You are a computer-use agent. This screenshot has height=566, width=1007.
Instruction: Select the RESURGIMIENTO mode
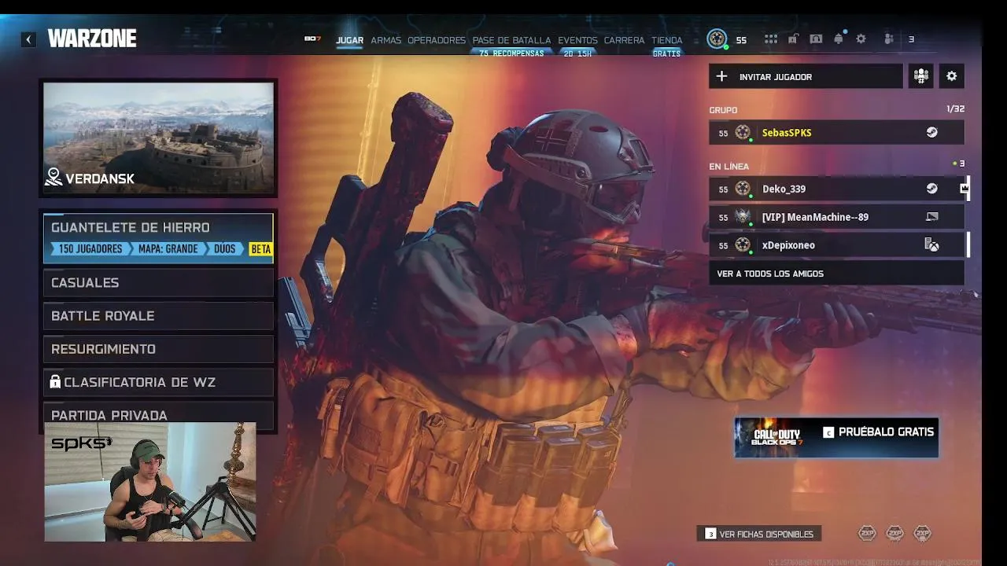click(158, 348)
